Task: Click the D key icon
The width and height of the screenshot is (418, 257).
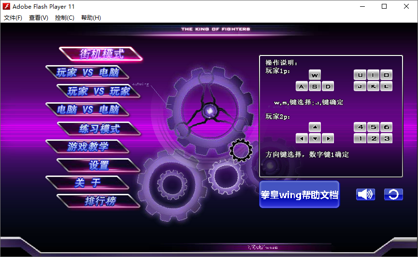Action: click(x=328, y=86)
